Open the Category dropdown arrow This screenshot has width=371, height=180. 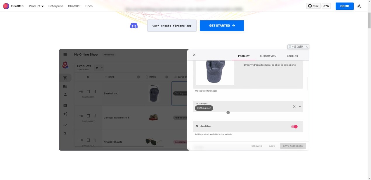pyautogui.click(x=300, y=107)
